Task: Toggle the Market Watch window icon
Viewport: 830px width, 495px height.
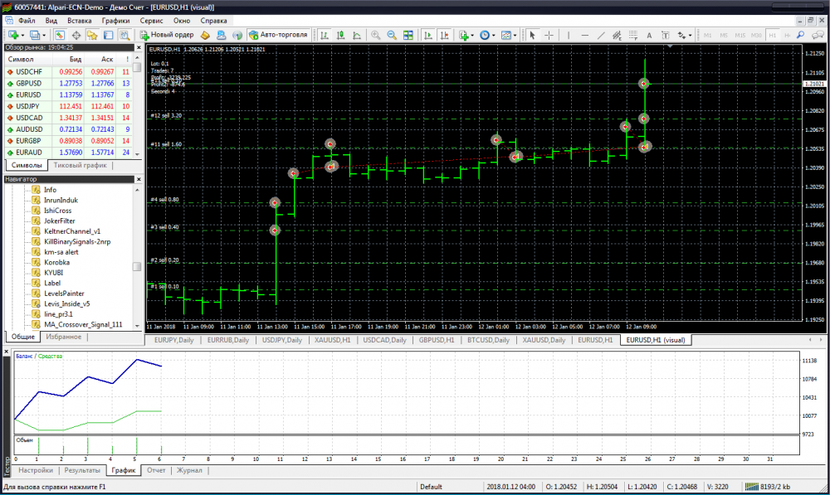Action: pos(60,36)
